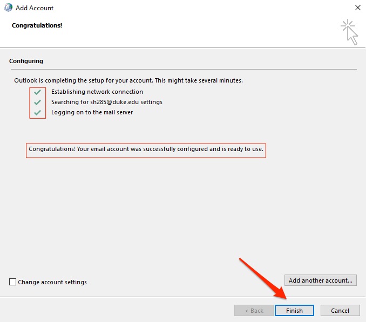Click the red arrow annotation pointing to Finish
The width and height of the screenshot is (366, 322).
263,278
